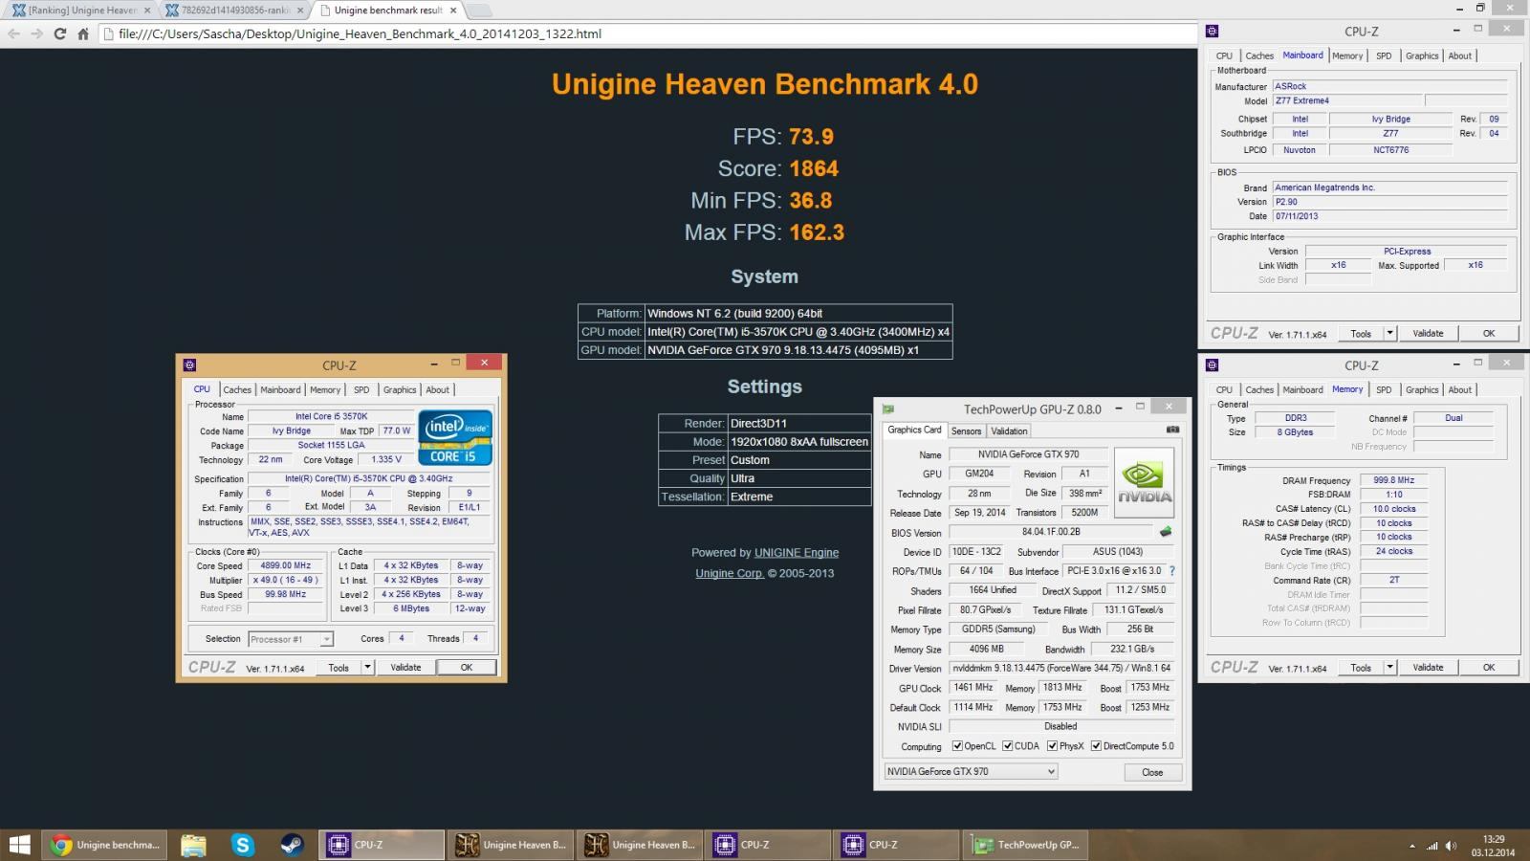Click the GPU-Z screenshot camera icon
The height and width of the screenshot is (861, 1530).
1172,430
